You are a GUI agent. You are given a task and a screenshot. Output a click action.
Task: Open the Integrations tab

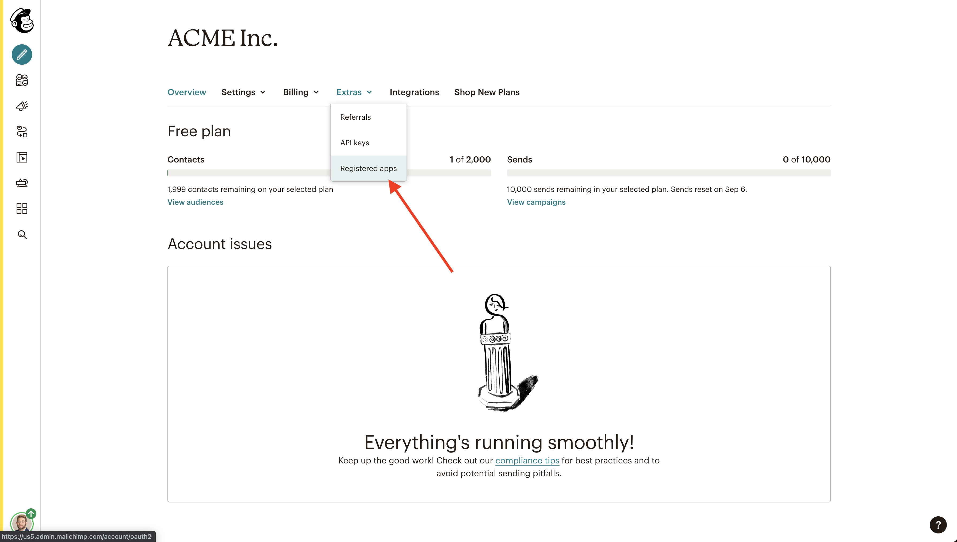[x=414, y=92]
